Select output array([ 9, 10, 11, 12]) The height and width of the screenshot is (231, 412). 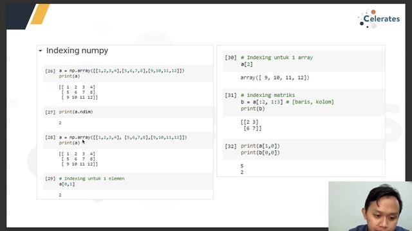click(x=275, y=78)
